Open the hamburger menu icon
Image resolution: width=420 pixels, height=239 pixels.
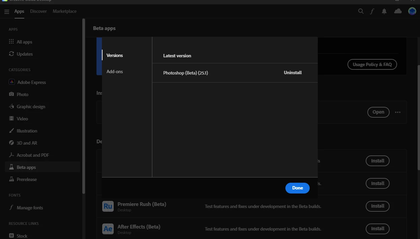point(7,11)
